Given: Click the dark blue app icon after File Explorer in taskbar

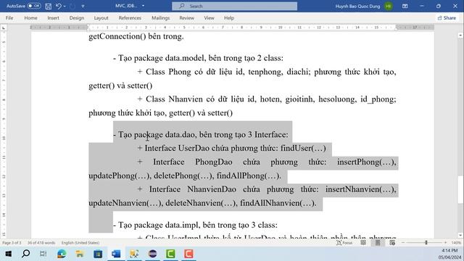Looking at the screenshot, I should coord(98,254).
